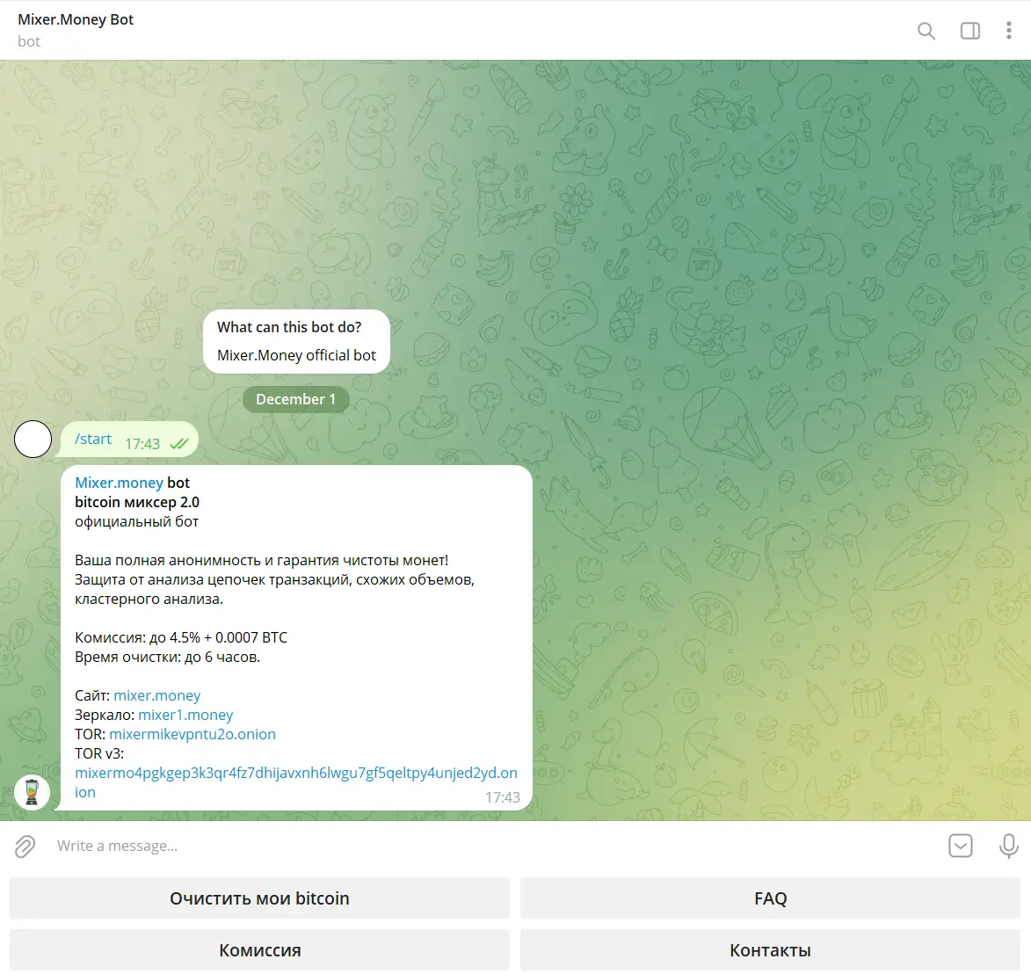Open the long TOR v3 onion link
This screenshot has height=974, width=1031.
click(296, 773)
